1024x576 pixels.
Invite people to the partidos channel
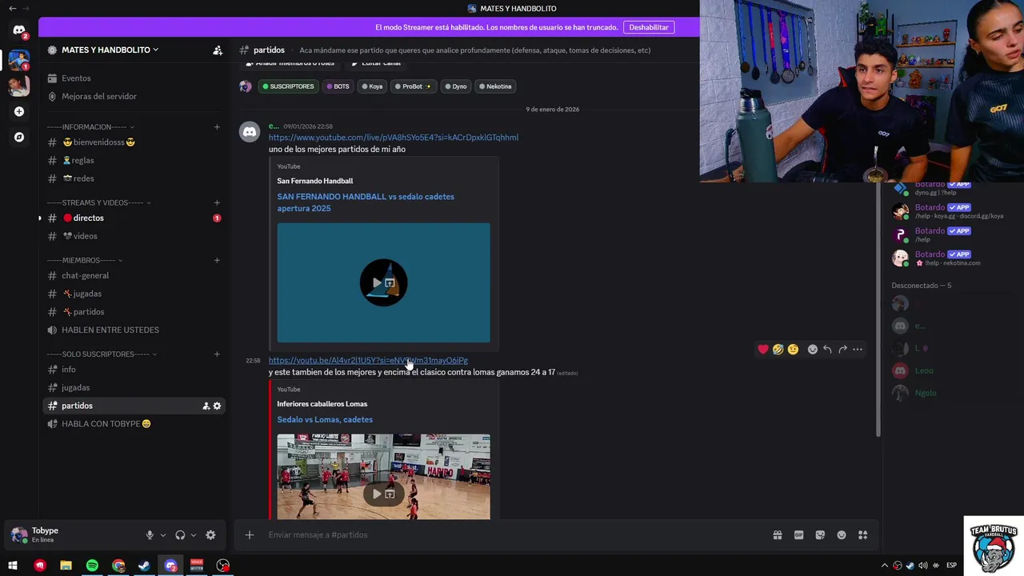206,406
